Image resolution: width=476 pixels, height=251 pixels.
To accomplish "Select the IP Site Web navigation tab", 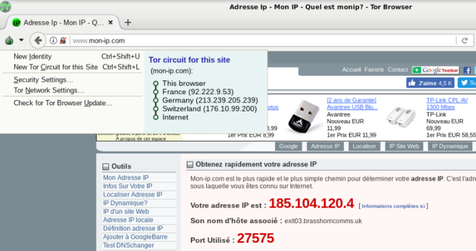I will (x=404, y=146).
